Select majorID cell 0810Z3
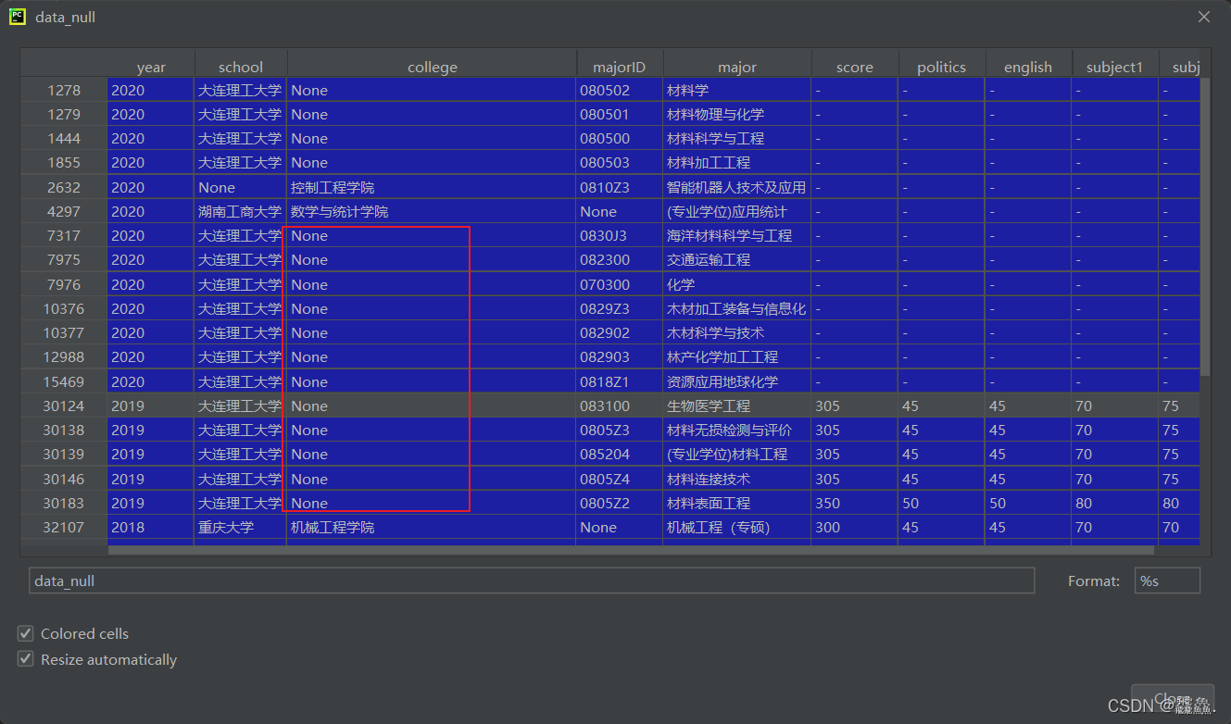 click(x=620, y=187)
